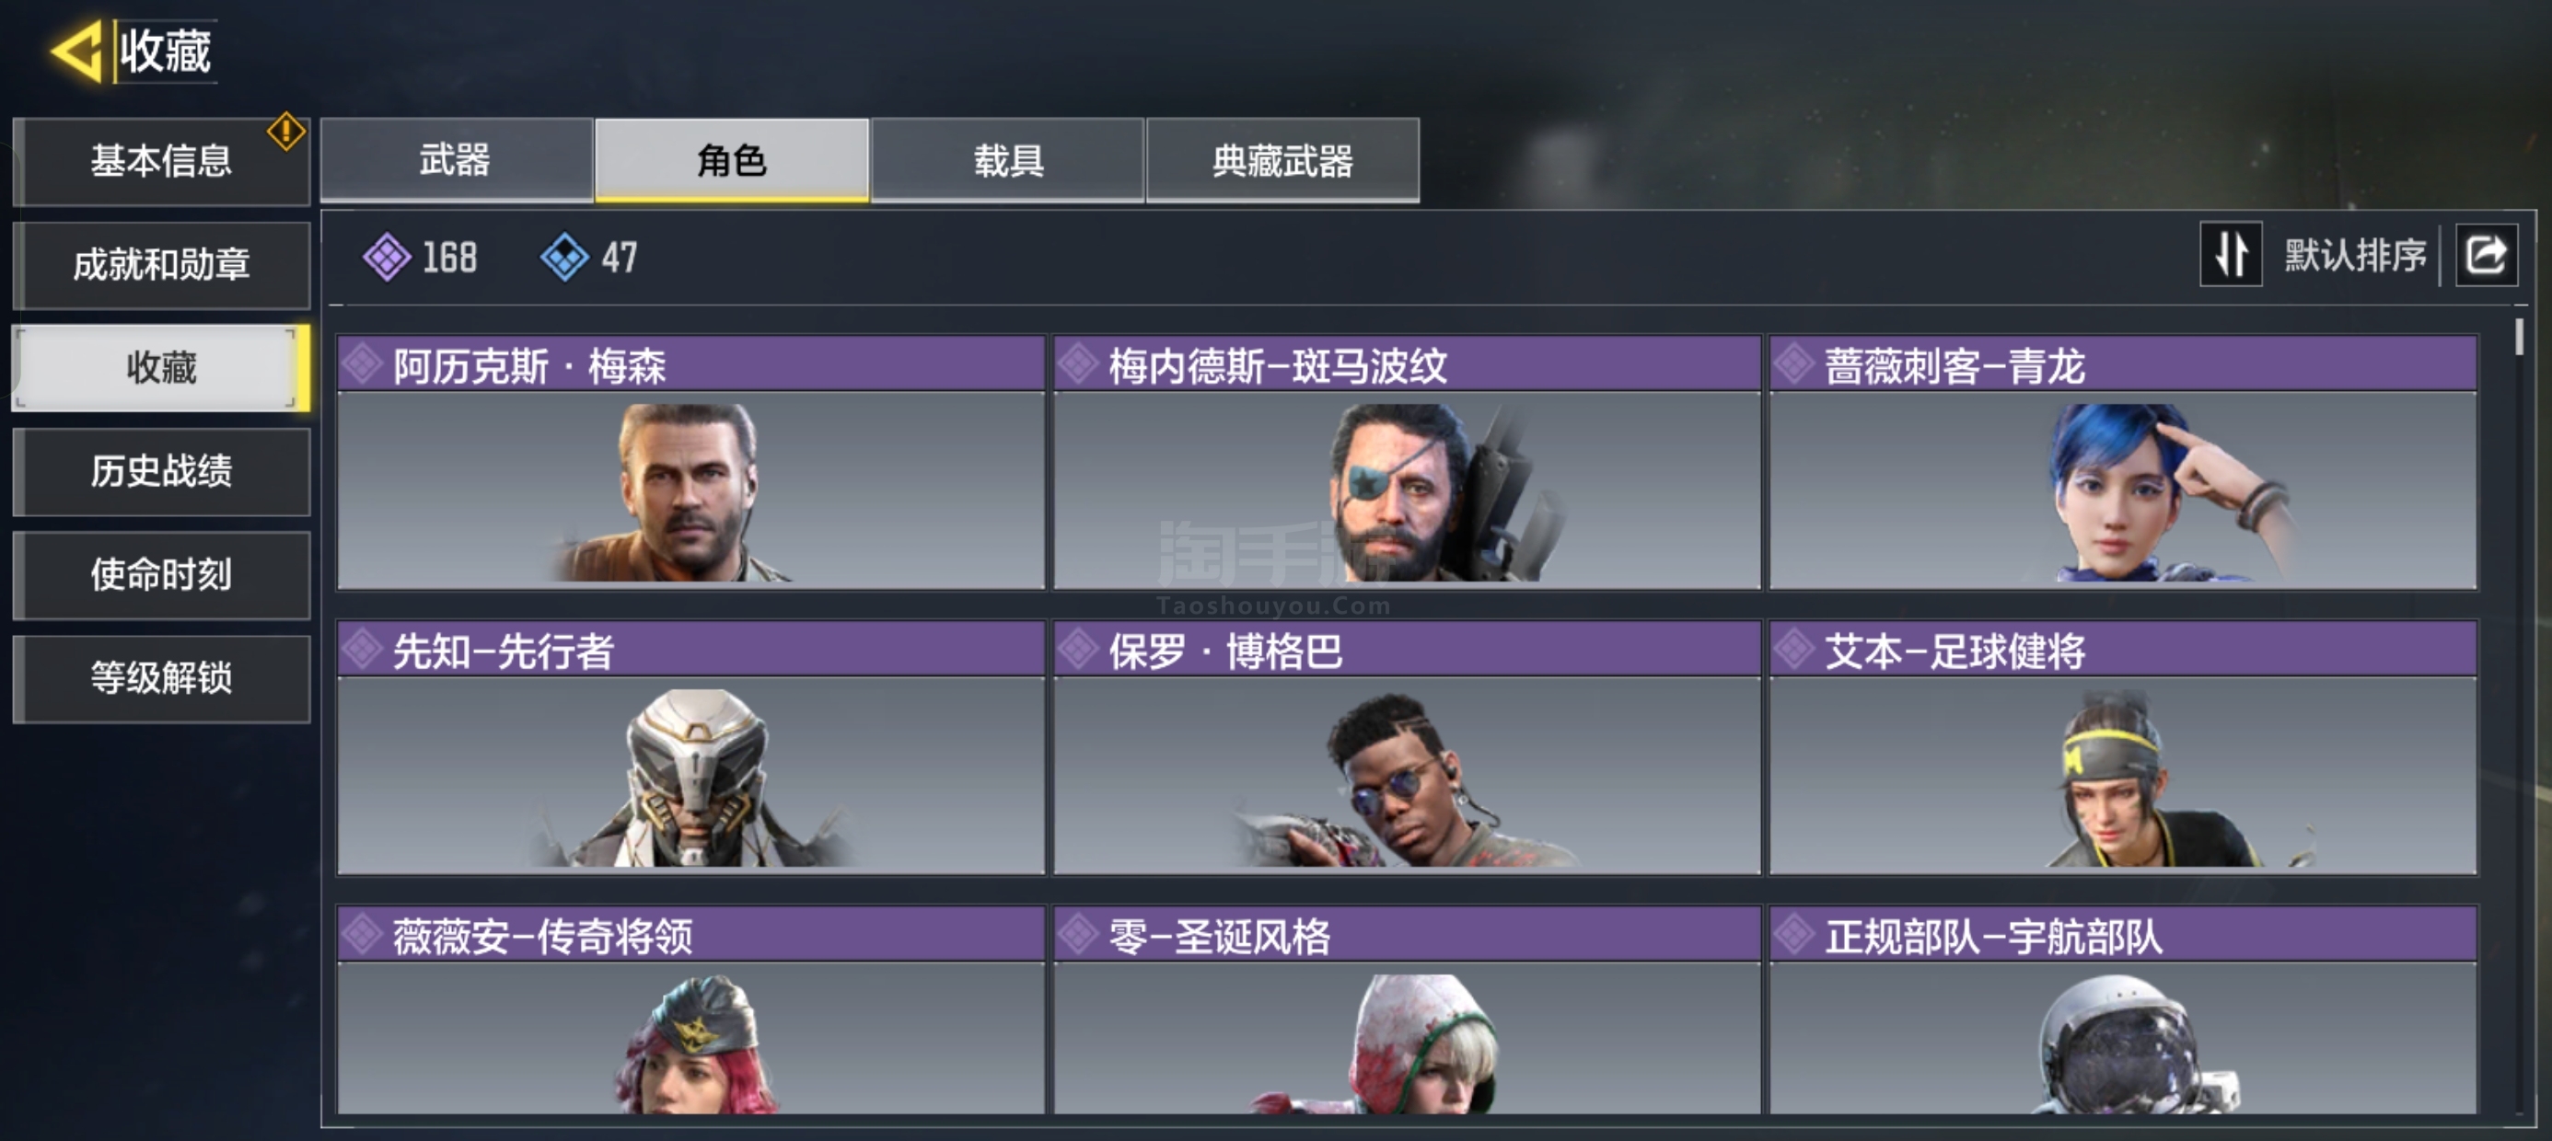2552x1141 pixels.
Task: Click the rarity diamond icon on 阿历克斯·梅森
Action: (363, 364)
